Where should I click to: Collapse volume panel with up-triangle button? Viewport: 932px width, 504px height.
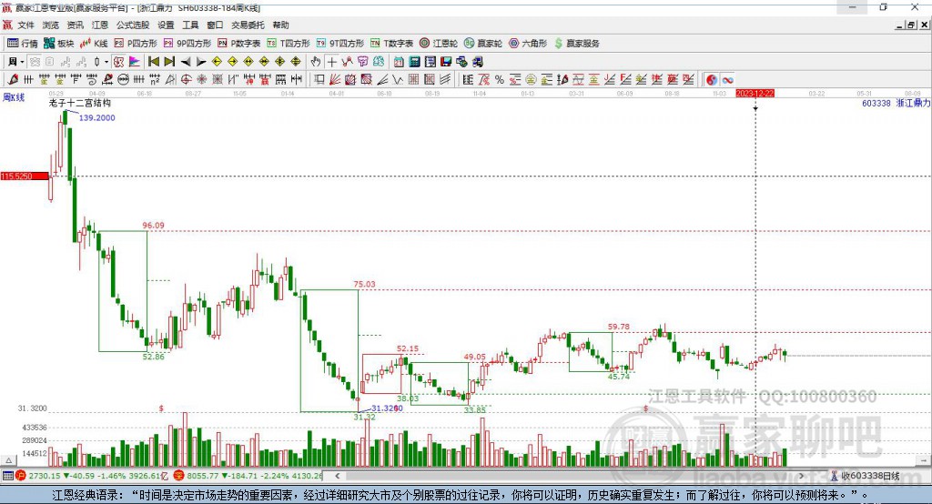pos(8,460)
